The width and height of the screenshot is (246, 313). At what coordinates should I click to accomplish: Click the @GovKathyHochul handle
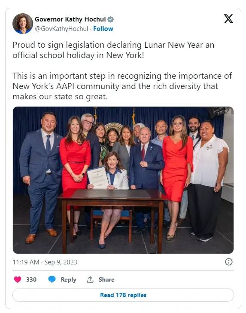coord(61,29)
